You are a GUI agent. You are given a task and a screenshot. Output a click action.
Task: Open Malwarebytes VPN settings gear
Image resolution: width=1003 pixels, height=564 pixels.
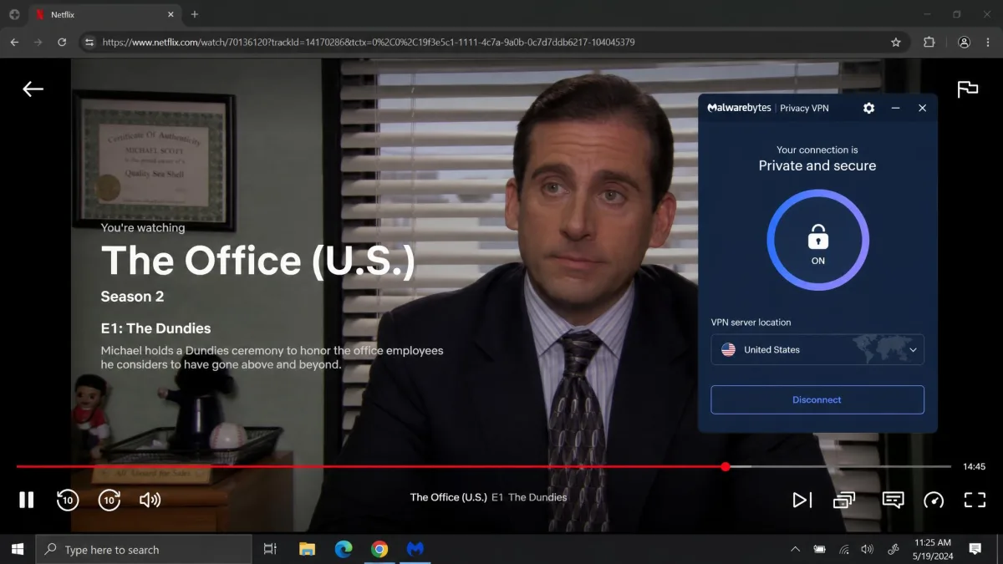(868, 108)
